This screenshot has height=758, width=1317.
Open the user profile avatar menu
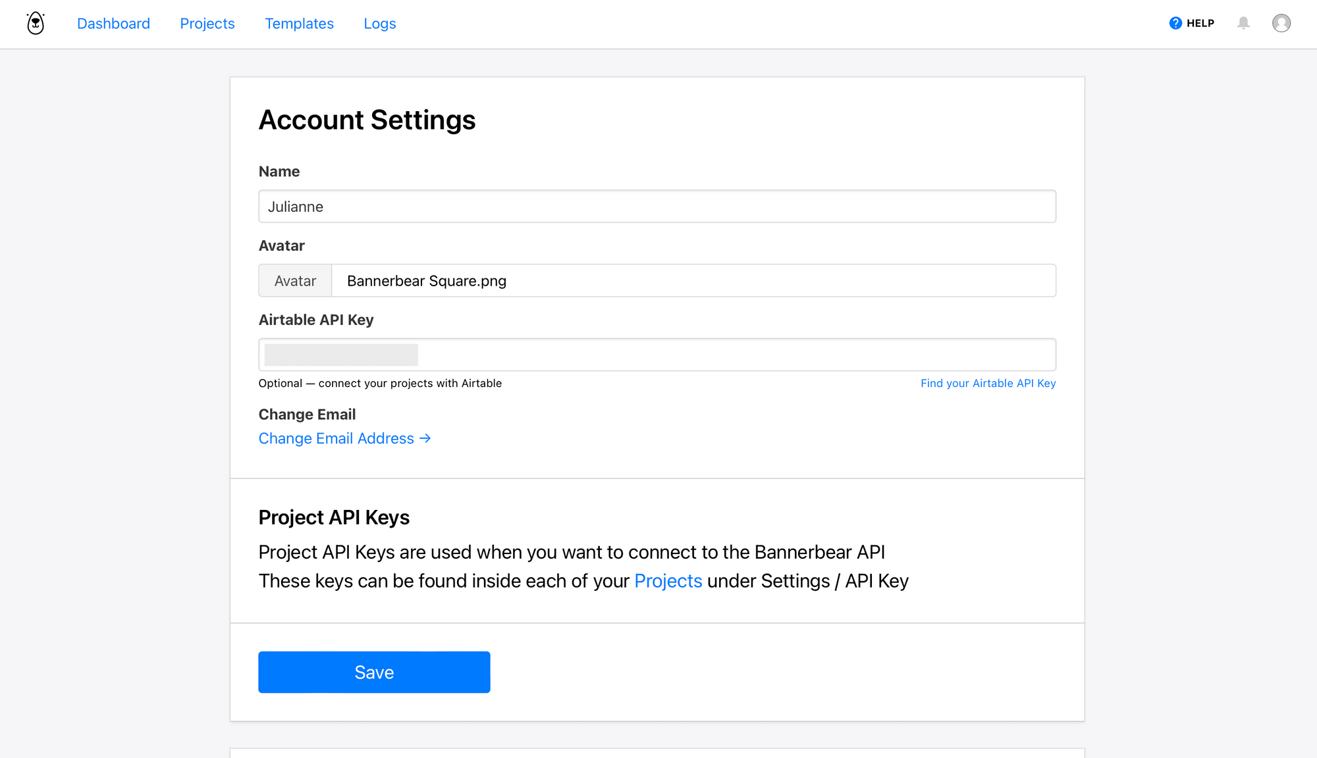1281,23
